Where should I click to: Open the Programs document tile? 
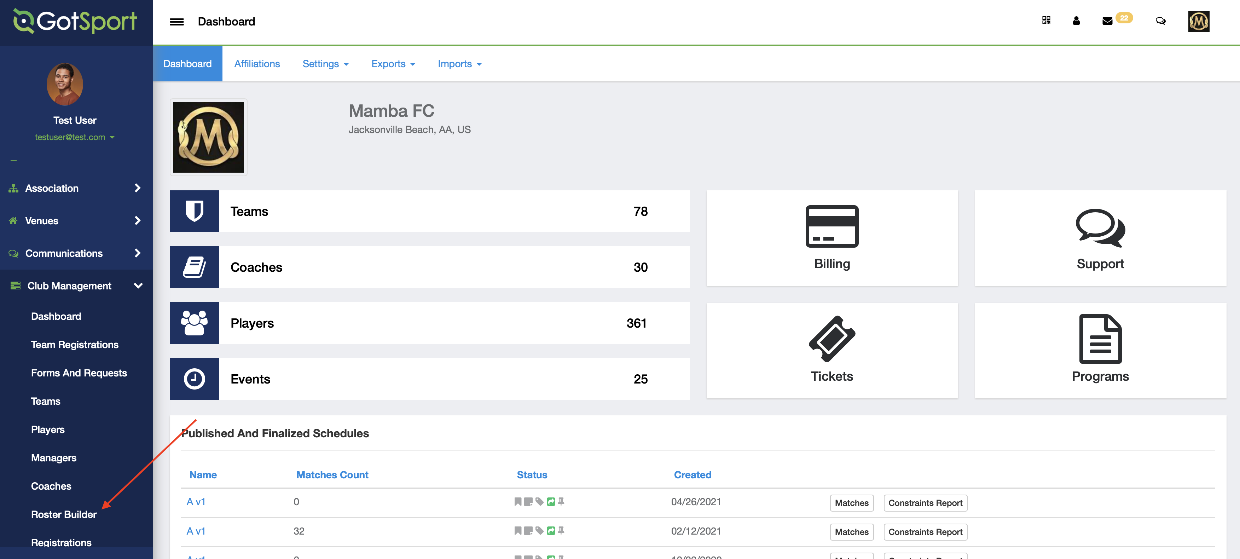point(1100,351)
